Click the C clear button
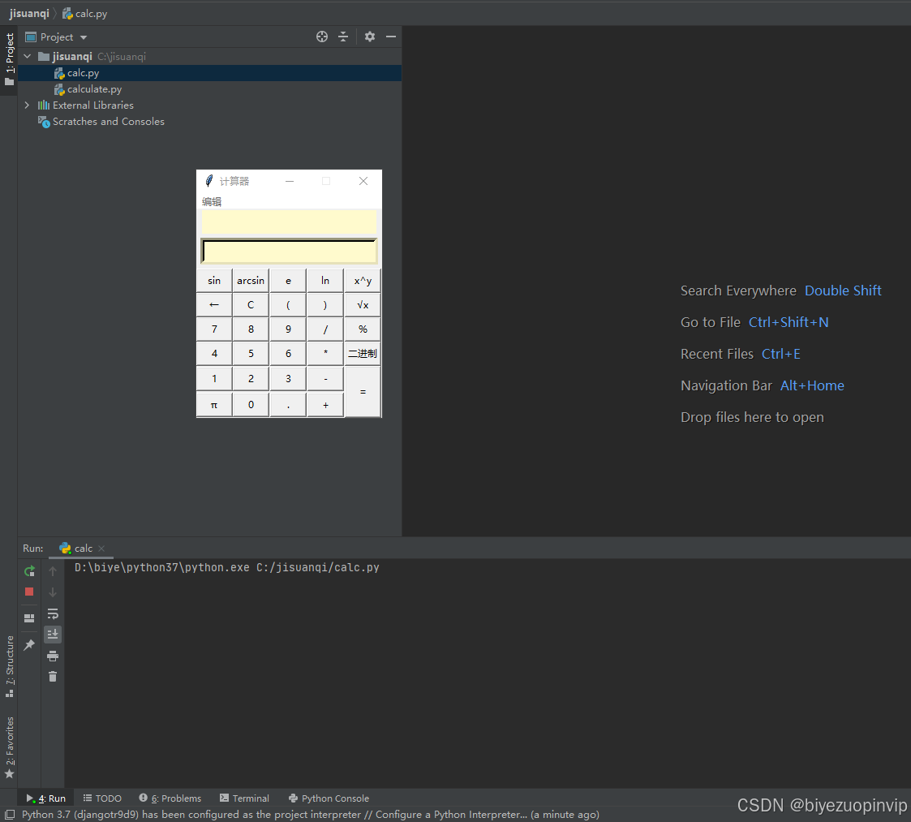911x822 pixels. (x=251, y=304)
